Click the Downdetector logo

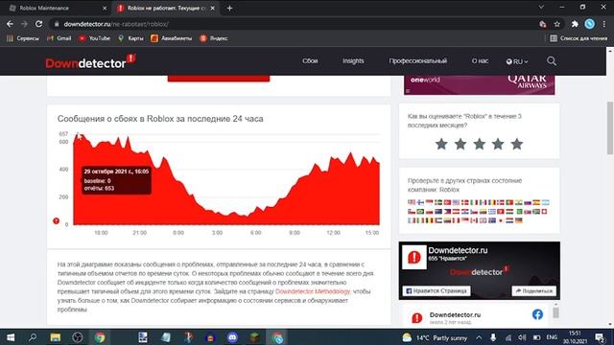click(x=90, y=61)
